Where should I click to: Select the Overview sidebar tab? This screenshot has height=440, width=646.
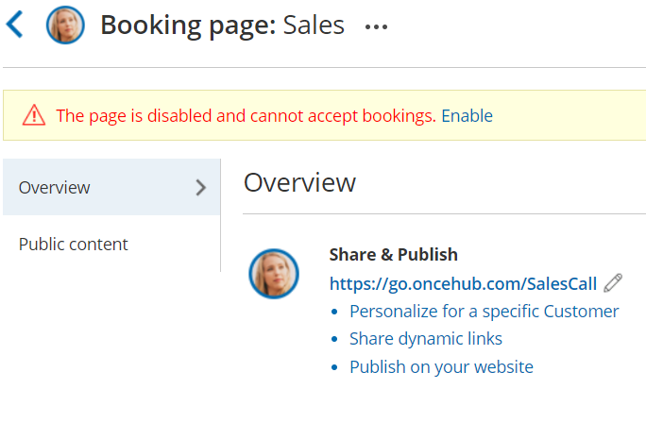coord(55,187)
